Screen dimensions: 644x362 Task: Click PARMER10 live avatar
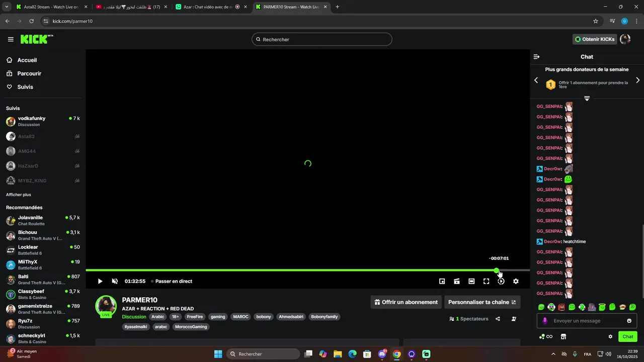pyautogui.click(x=106, y=306)
